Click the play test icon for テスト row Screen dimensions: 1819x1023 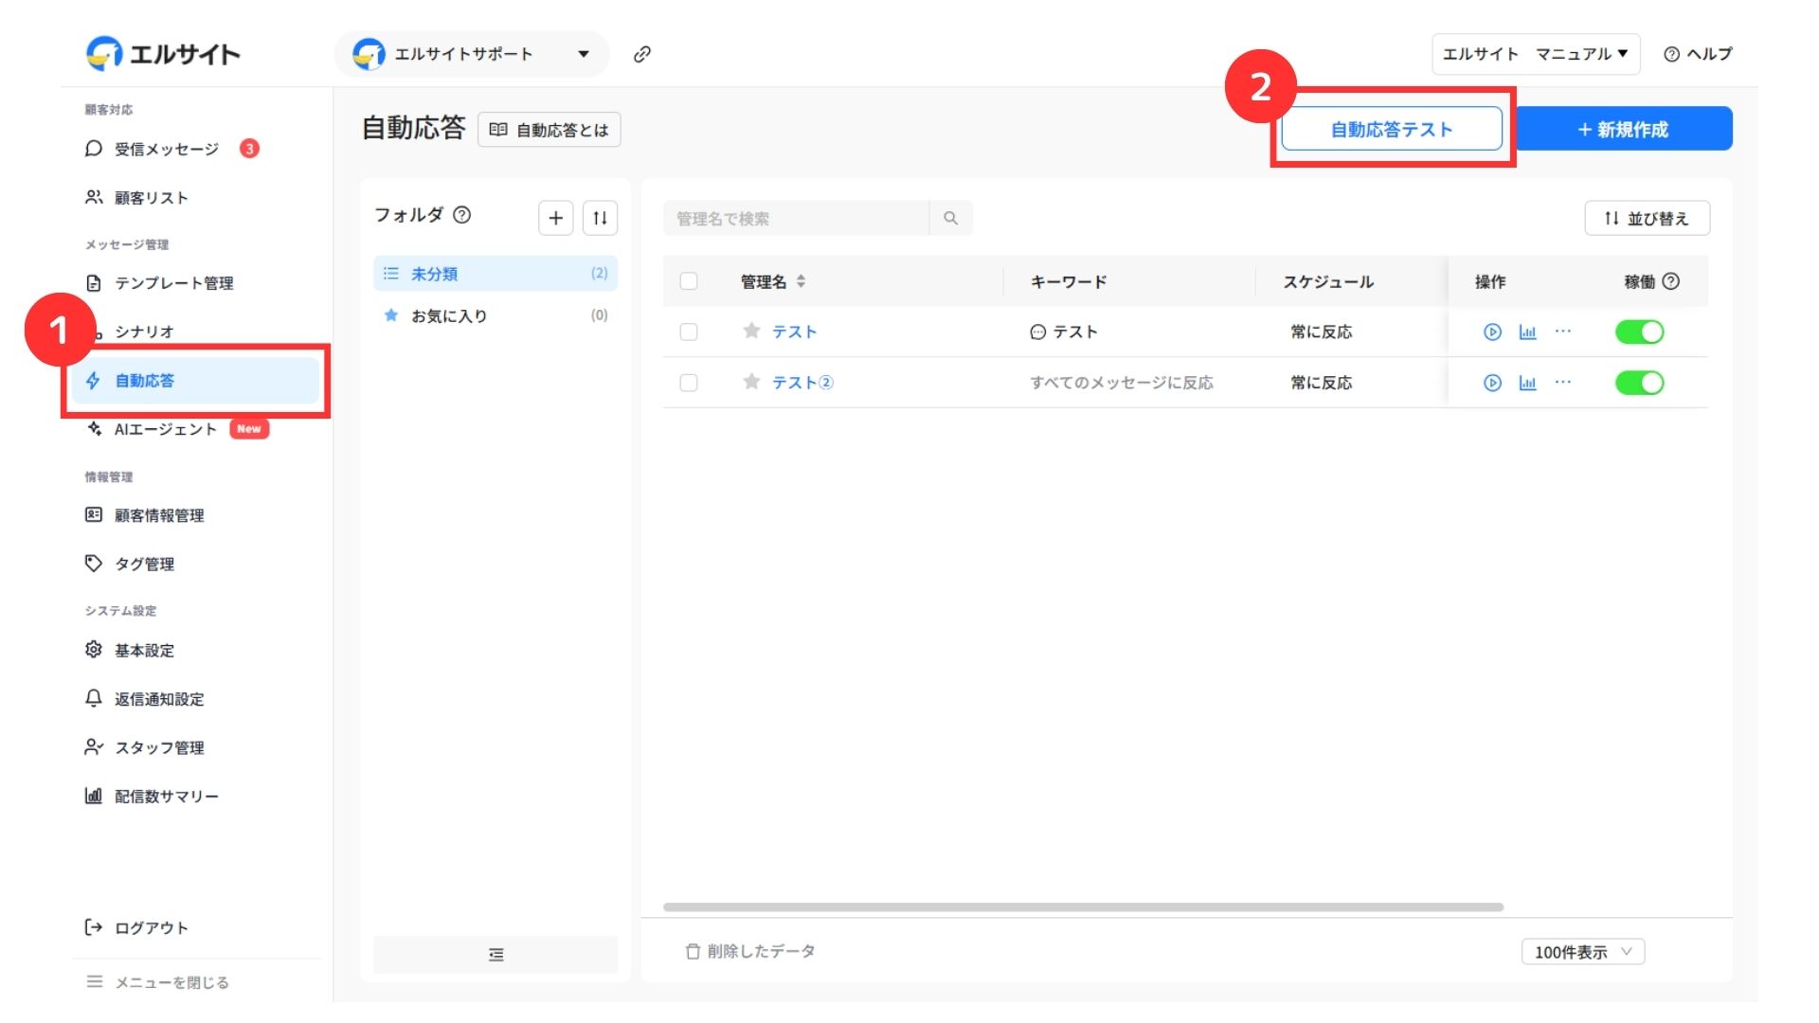1492,332
